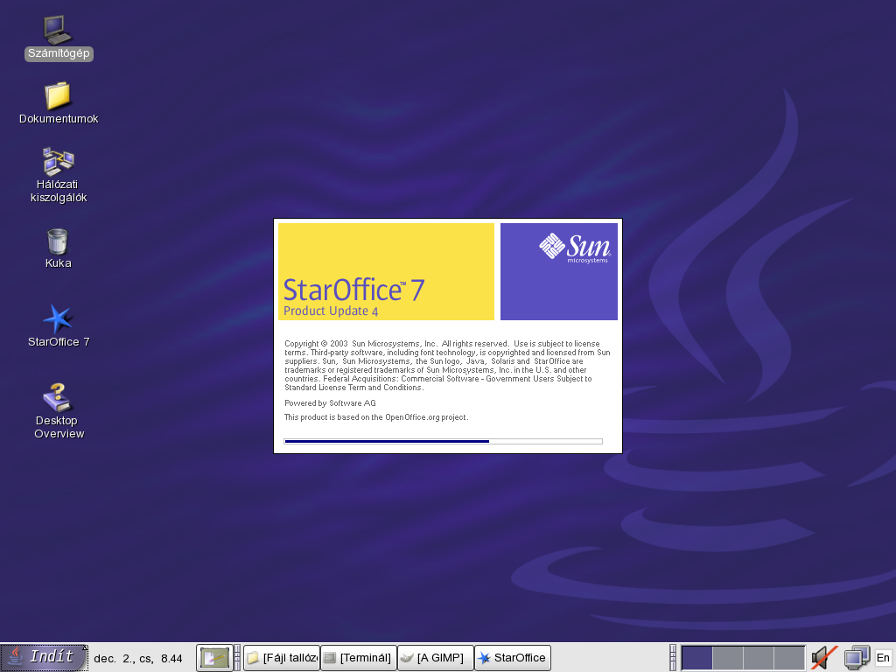This screenshot has height=672, width=896.
Task: Switch to the first workspace in the pager
Action: [x=696, y=658]
